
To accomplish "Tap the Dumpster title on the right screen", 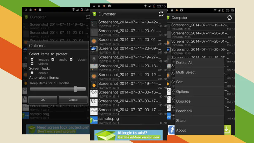I will (179, 18).
